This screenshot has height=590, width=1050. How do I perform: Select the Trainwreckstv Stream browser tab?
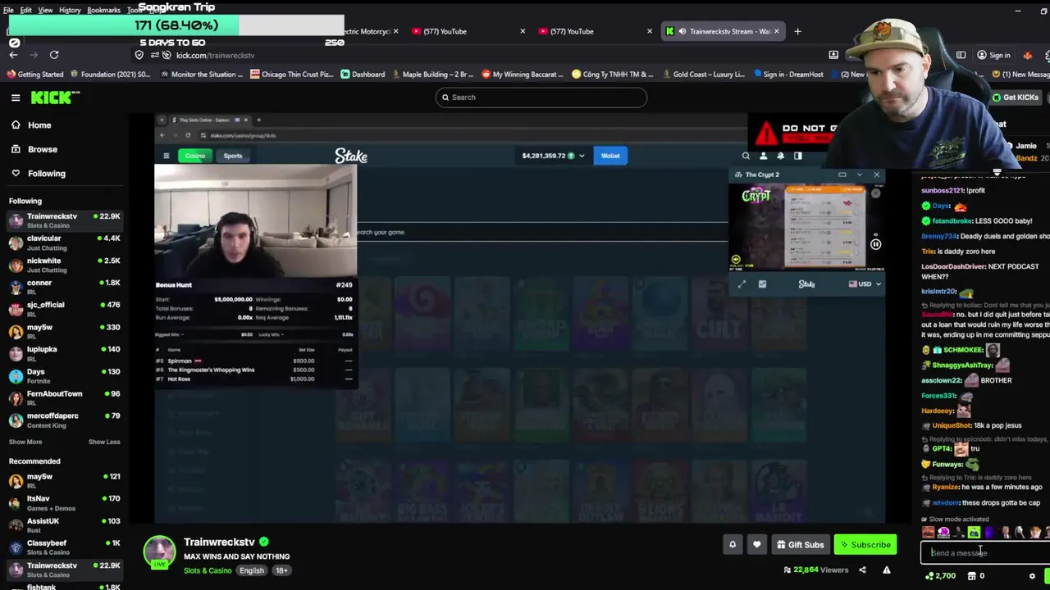[722, 31]
